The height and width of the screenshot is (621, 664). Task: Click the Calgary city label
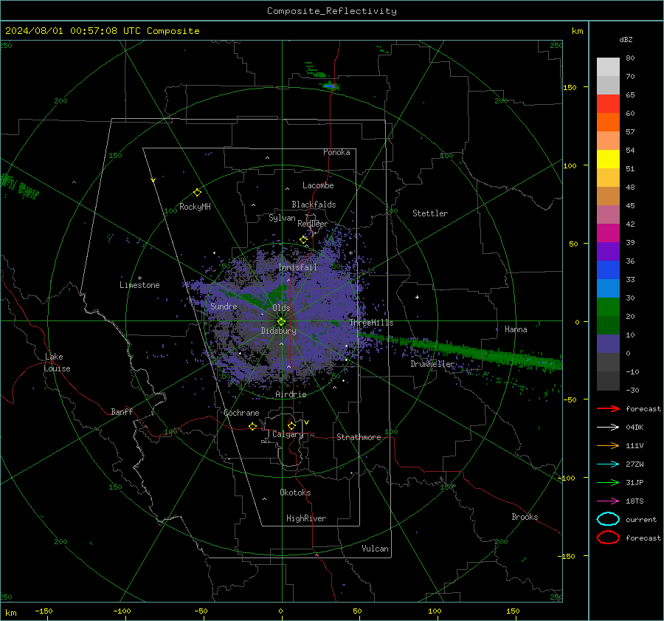click(x=288, y=434)
